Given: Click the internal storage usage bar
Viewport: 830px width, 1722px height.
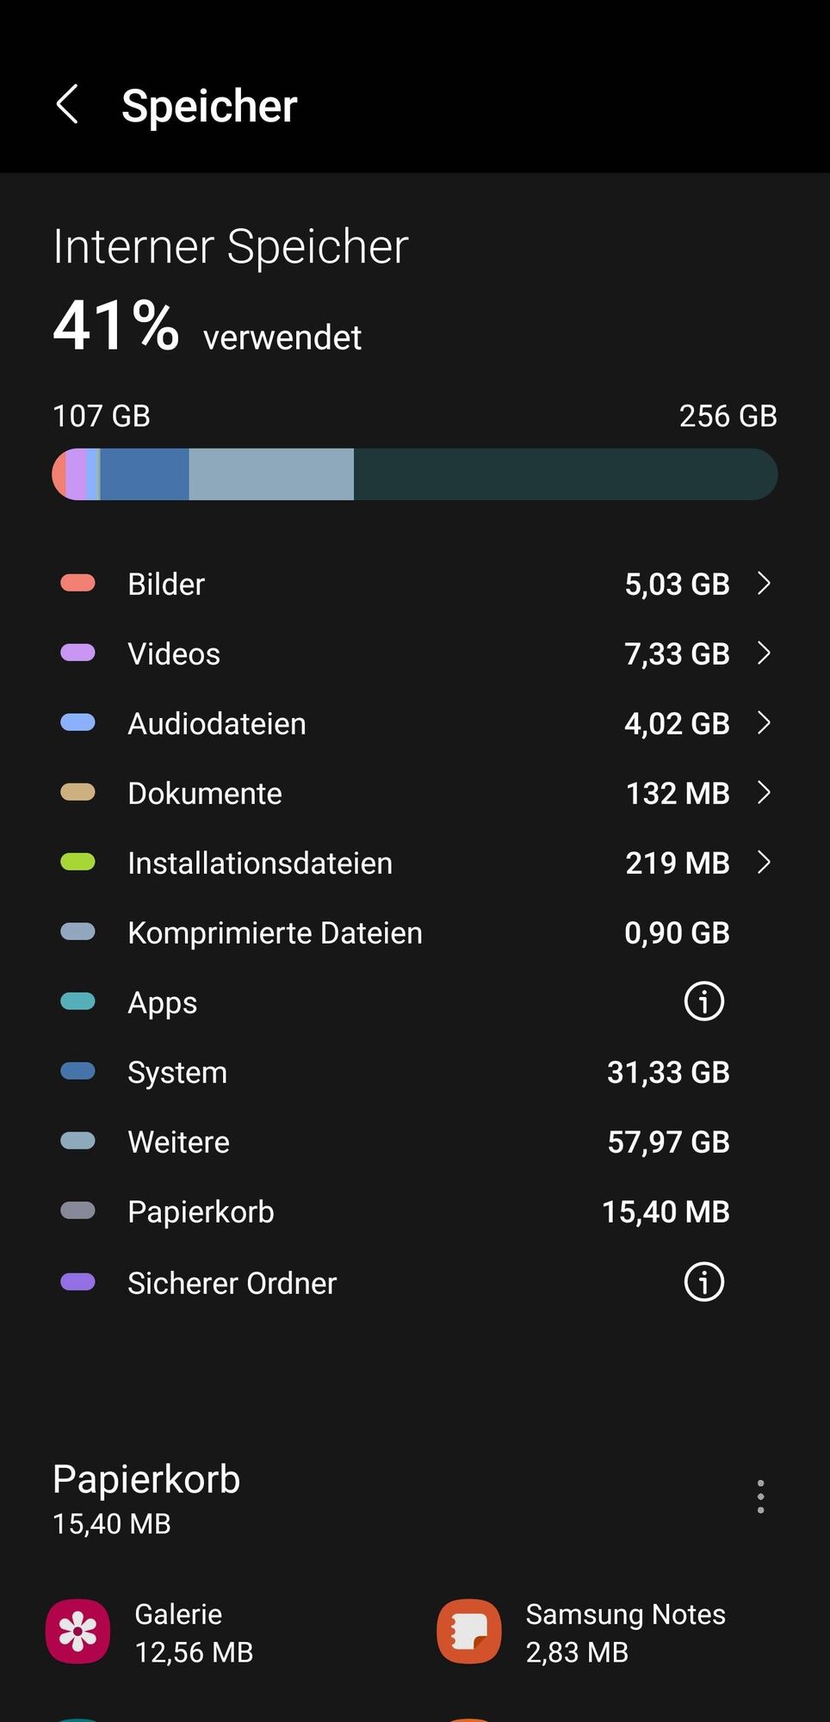Looking at the screenshot, I should (x=415, y=474).
